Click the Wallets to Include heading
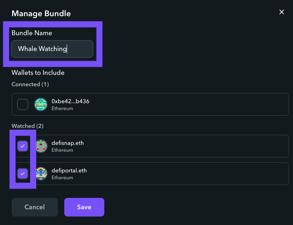Screen dimensions: 293x225 38,72
